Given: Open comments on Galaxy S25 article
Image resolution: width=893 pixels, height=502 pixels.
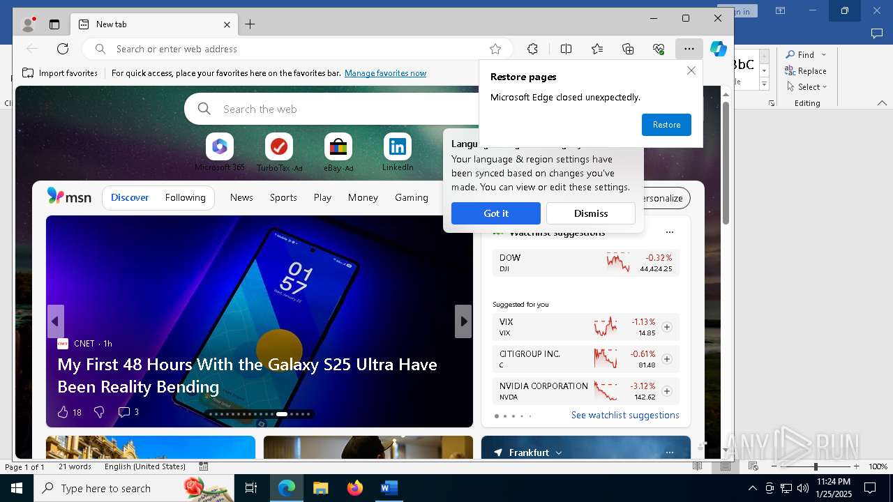Looking at the screenshot, I should [128, 412].
